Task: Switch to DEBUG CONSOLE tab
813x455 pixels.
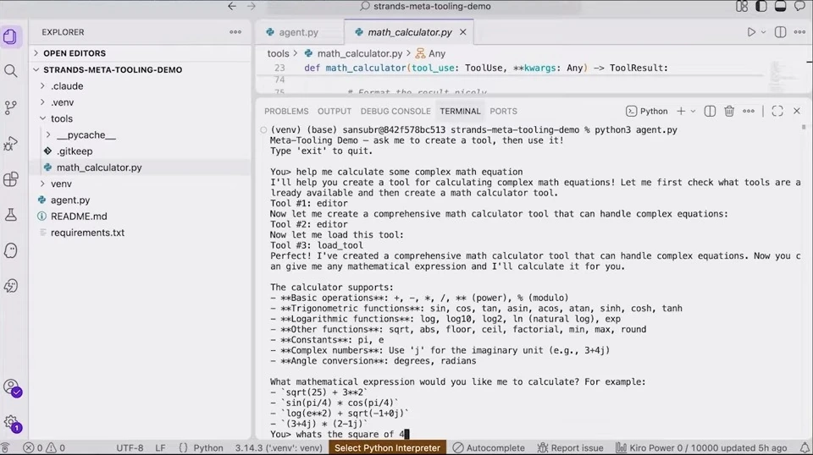Action: (x=395, y=112)
